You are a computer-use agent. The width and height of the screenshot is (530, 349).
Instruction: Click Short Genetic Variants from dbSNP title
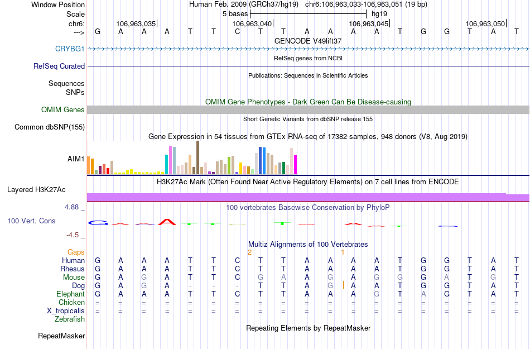coord(308,119)
